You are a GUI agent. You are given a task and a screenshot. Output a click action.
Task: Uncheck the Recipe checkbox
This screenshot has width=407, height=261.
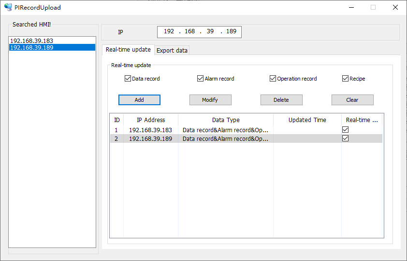pyautogui.click(x=346, y=79)
